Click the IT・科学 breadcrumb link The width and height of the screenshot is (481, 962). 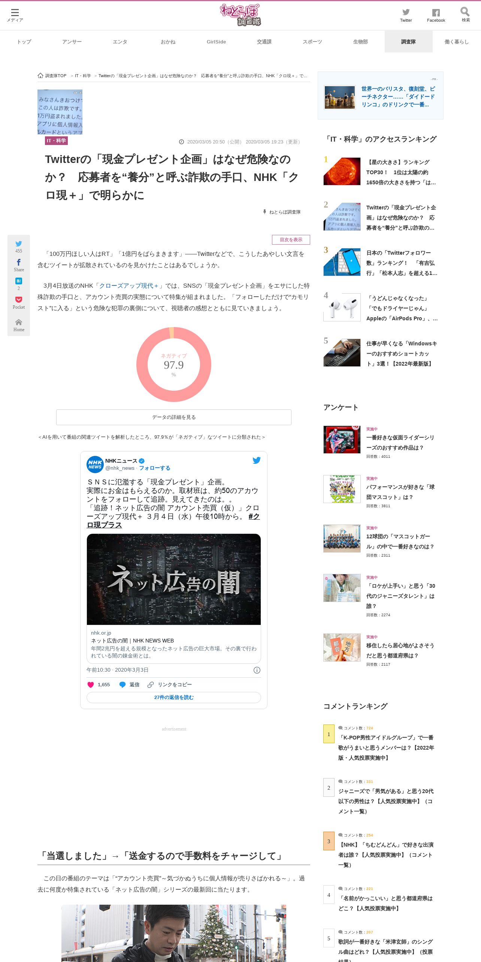point(83,76)
